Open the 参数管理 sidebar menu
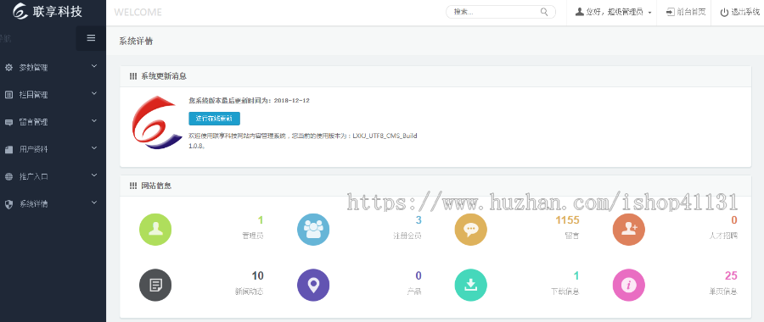 tap(53, 68)
